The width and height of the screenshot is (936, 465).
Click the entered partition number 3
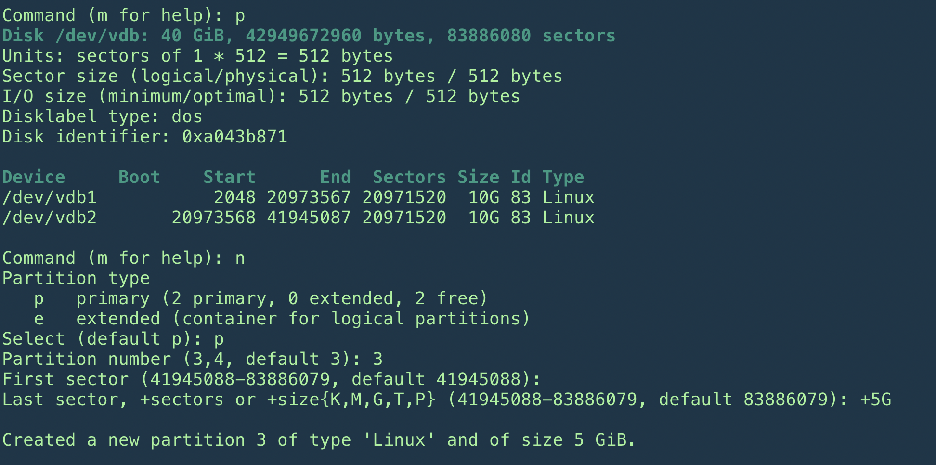point(378,359)
